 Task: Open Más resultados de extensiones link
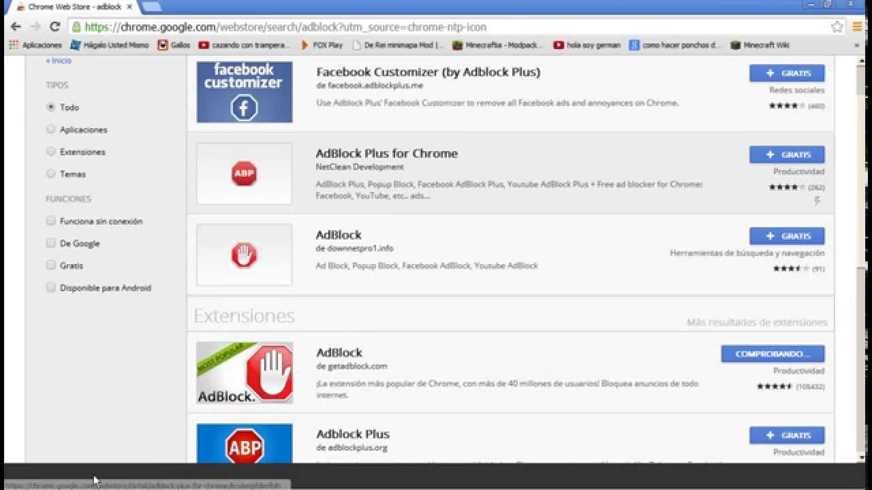point(757,322)
